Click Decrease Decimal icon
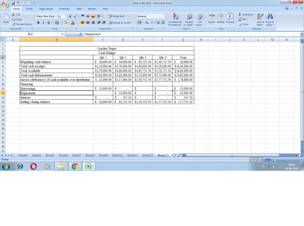This screenshot has height=226, width=304. coord(163,23)
